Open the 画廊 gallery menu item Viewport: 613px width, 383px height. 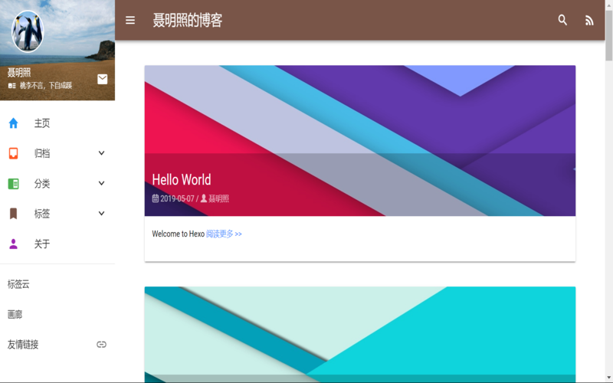pos(15,314)
